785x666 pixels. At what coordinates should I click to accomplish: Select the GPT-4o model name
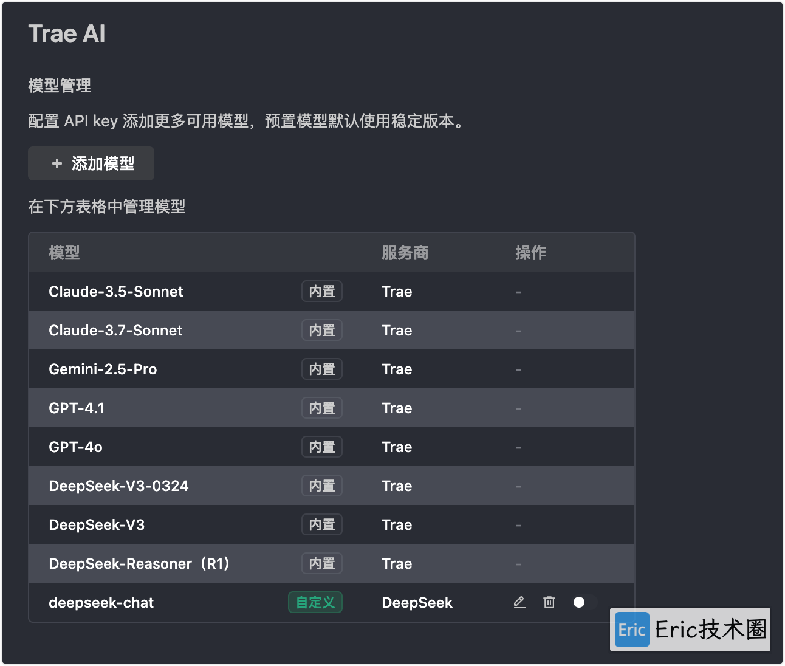[x=75, y=447]
